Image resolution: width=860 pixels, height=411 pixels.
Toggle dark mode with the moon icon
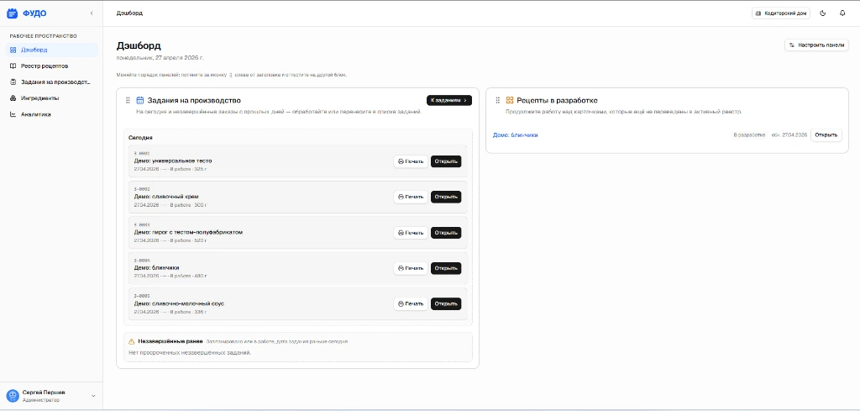pos(822,13)
